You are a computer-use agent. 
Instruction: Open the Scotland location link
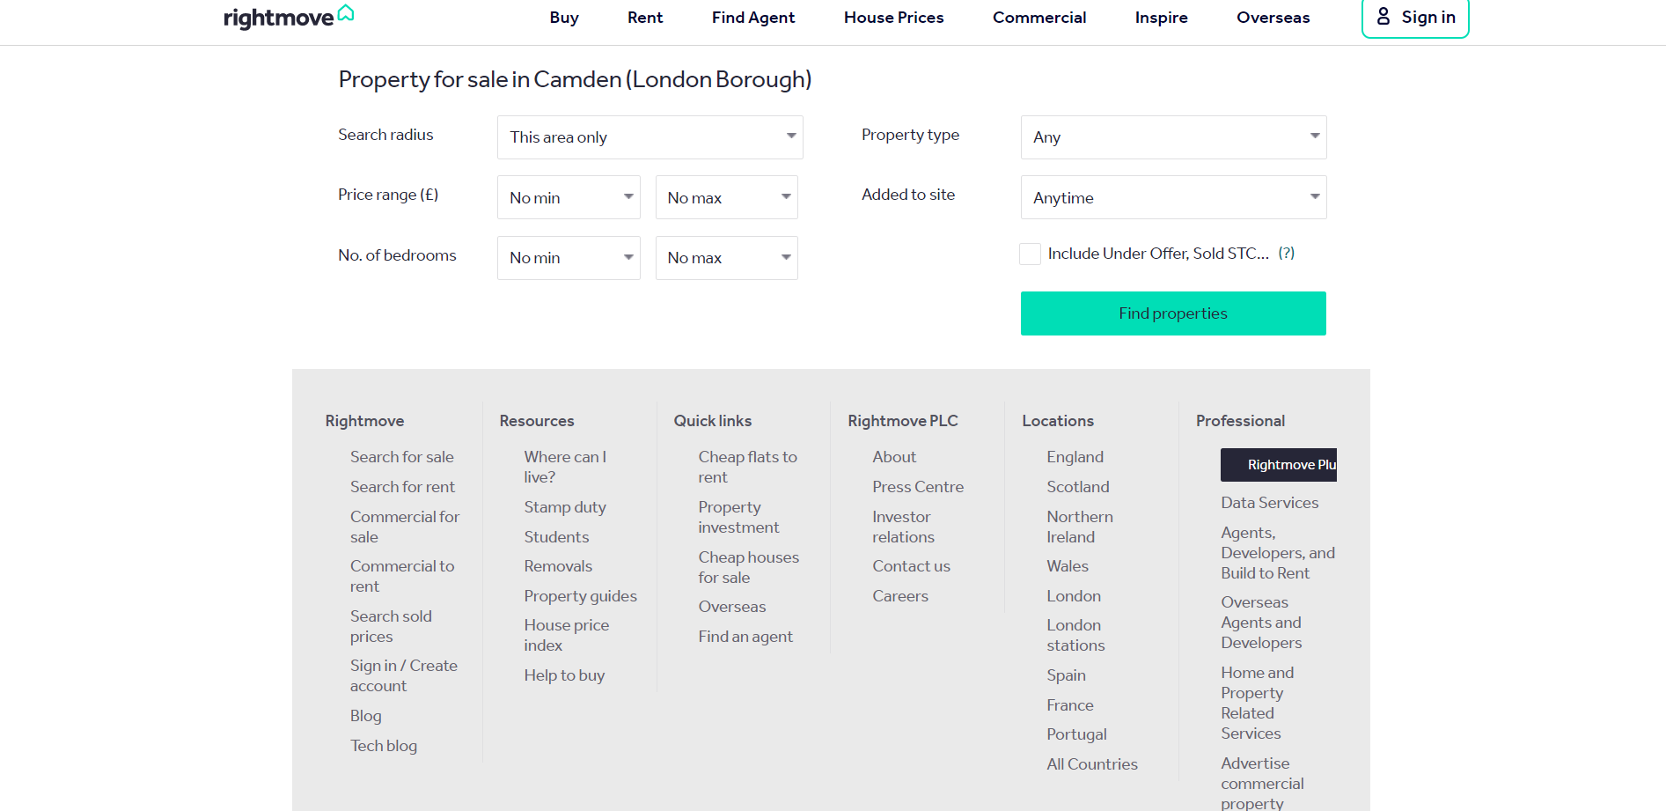click(1078, 487)
